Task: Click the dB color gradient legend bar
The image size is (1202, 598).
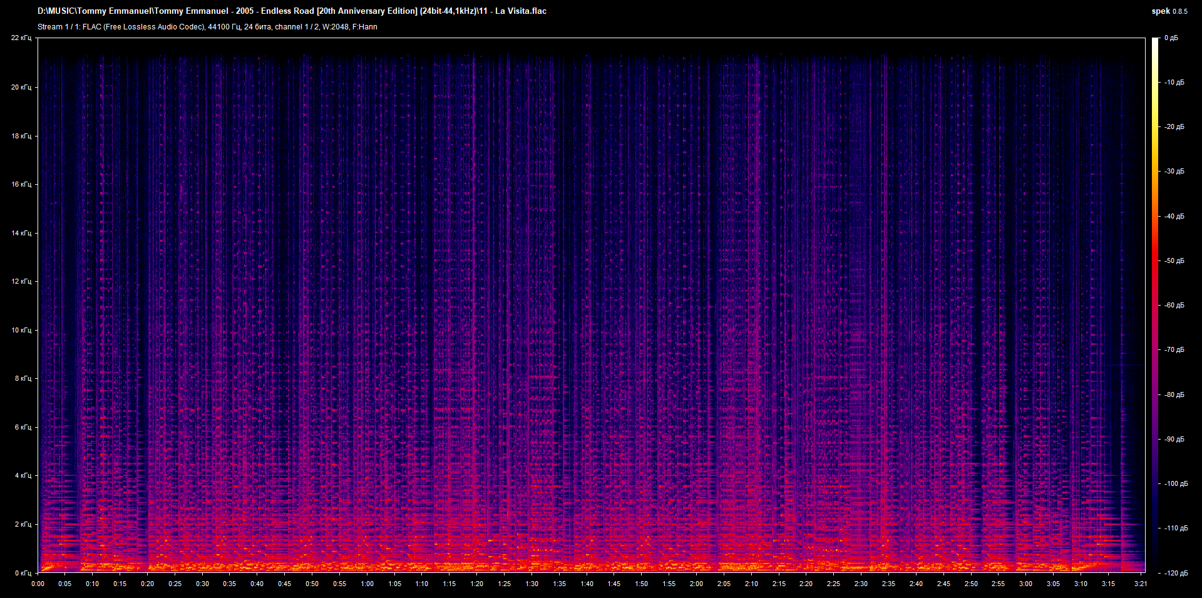Action: (1155, 305)
